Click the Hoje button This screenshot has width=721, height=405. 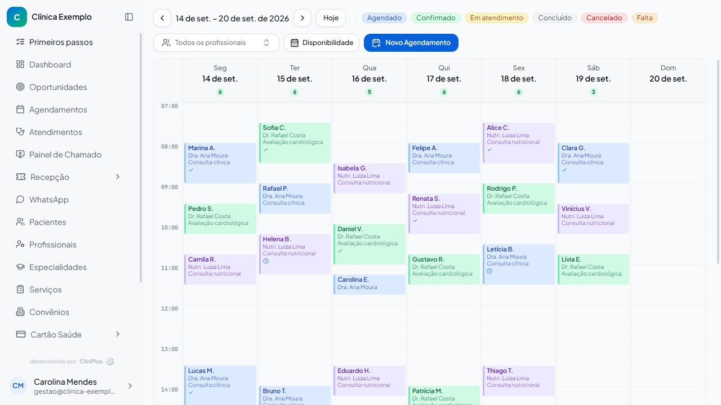pos(331,18)
